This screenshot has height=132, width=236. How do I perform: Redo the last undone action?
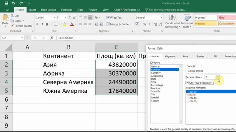pyautogui.click(x=21, y=3)
